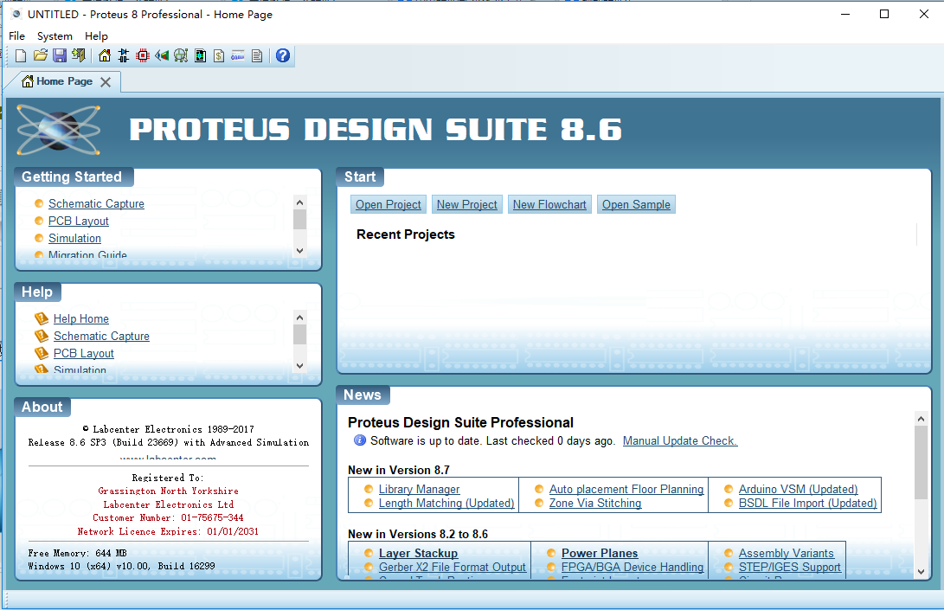Click the blue Help question icon

pos(283,56)
